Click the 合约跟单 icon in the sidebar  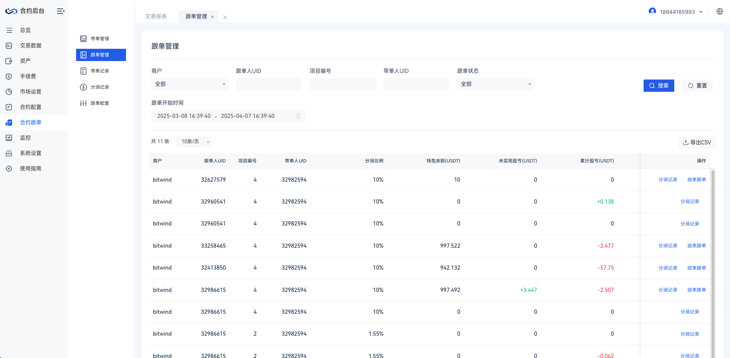(x=9, y=123)
